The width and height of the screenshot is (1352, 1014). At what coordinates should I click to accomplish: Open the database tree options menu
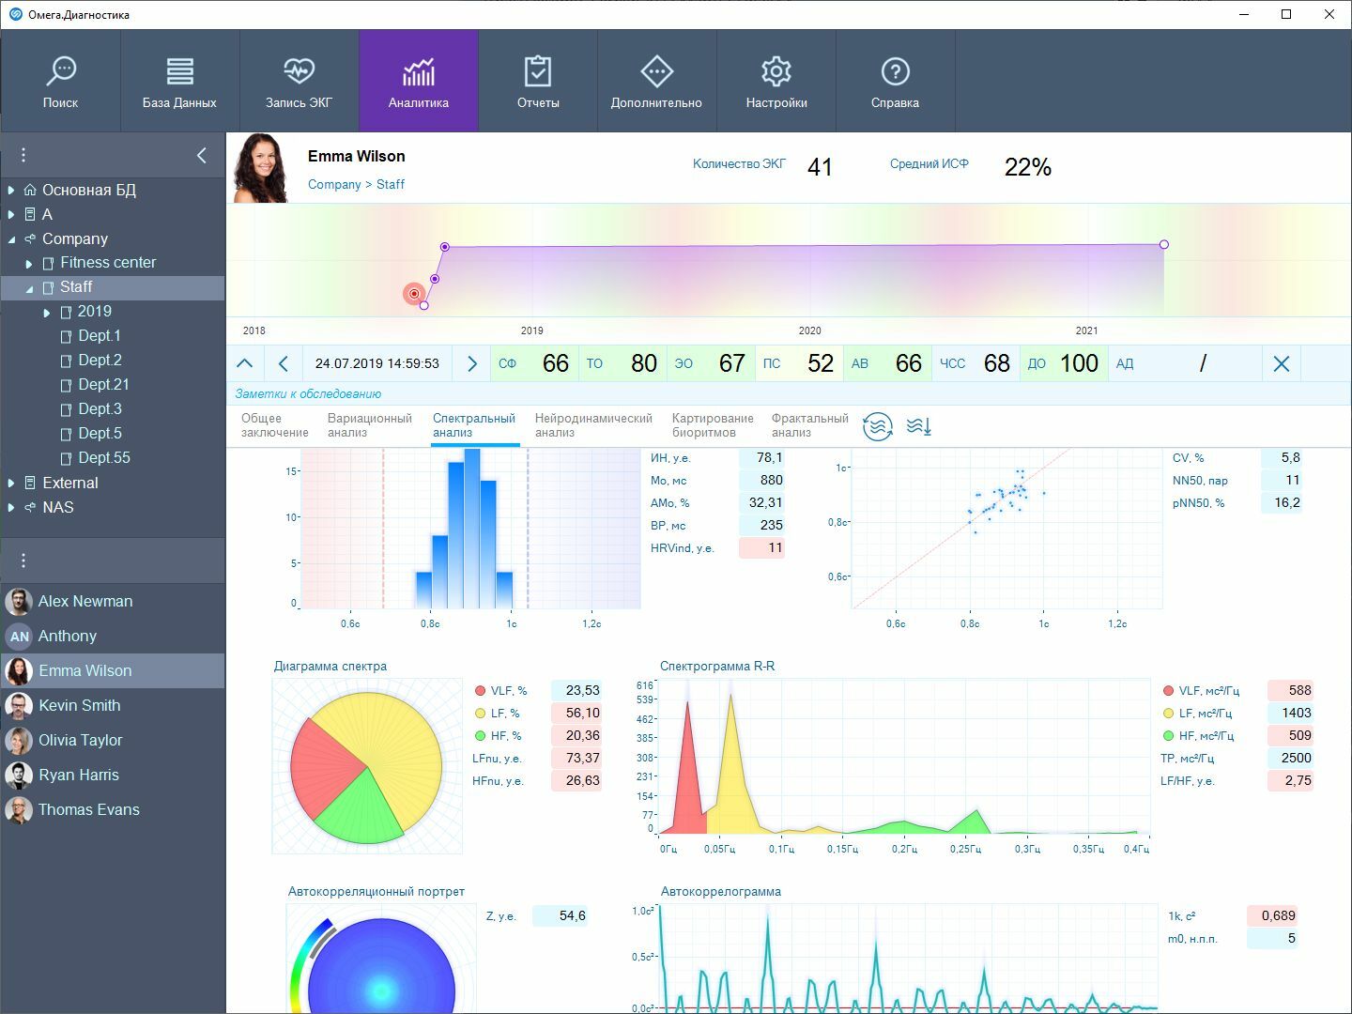[23, 155]
